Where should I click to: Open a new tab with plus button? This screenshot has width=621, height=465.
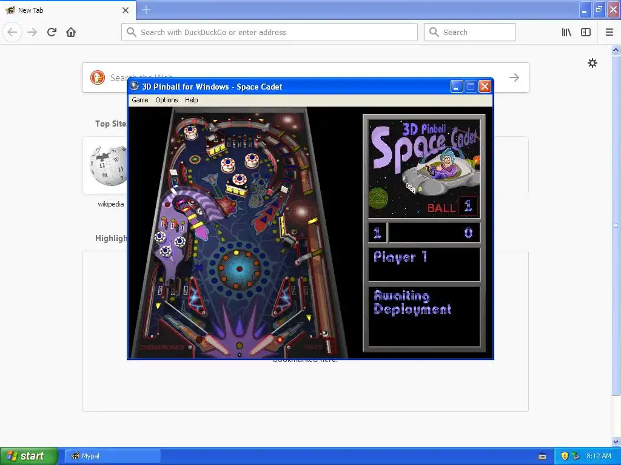pos(146,10)
